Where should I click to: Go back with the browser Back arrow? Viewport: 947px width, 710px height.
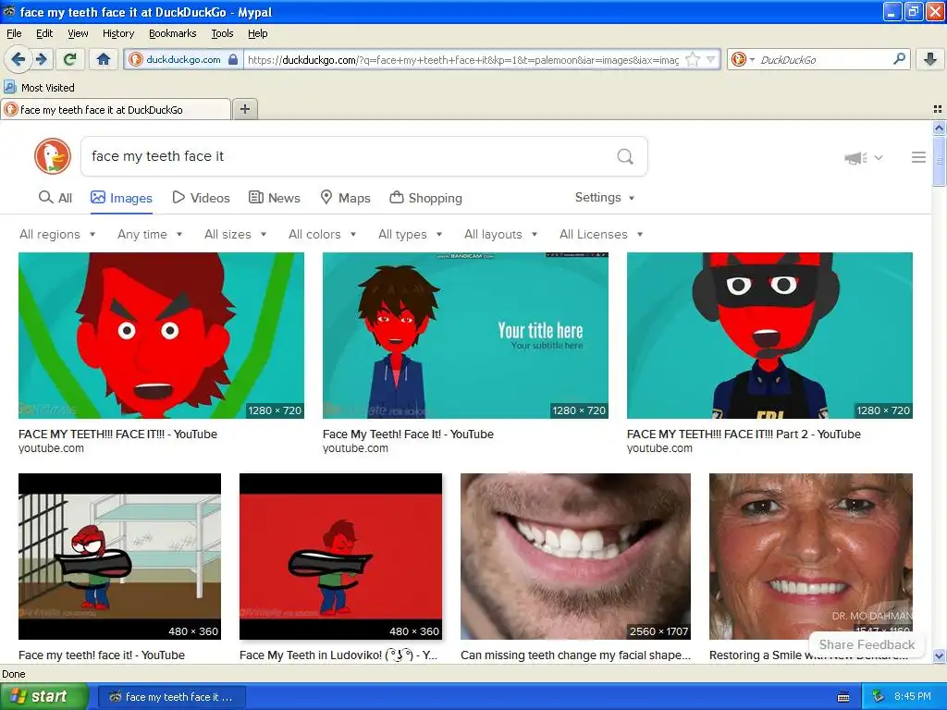18,59
